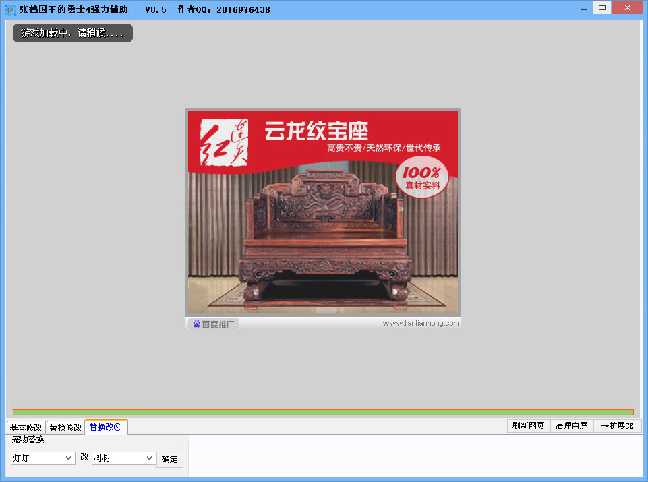Minimize the 国王的勇士4 helper window
The width and height of the screenshot is (648, 482).
pos(583,9)
